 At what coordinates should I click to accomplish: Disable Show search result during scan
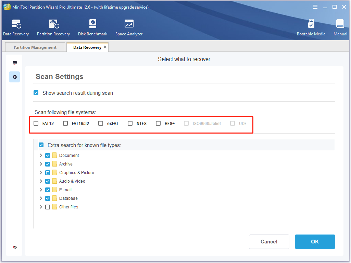click(36, 93)
